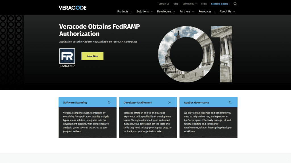Viewport: 291px width, 163px height.
Task: Open the Software Scanning card heading
Action: 75,102
